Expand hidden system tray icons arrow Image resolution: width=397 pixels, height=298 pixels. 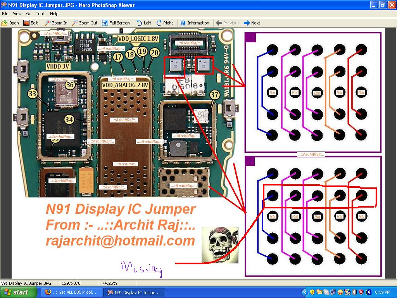coord(305,293)
